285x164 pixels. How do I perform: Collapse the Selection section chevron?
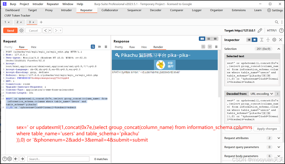pos(279,49)
